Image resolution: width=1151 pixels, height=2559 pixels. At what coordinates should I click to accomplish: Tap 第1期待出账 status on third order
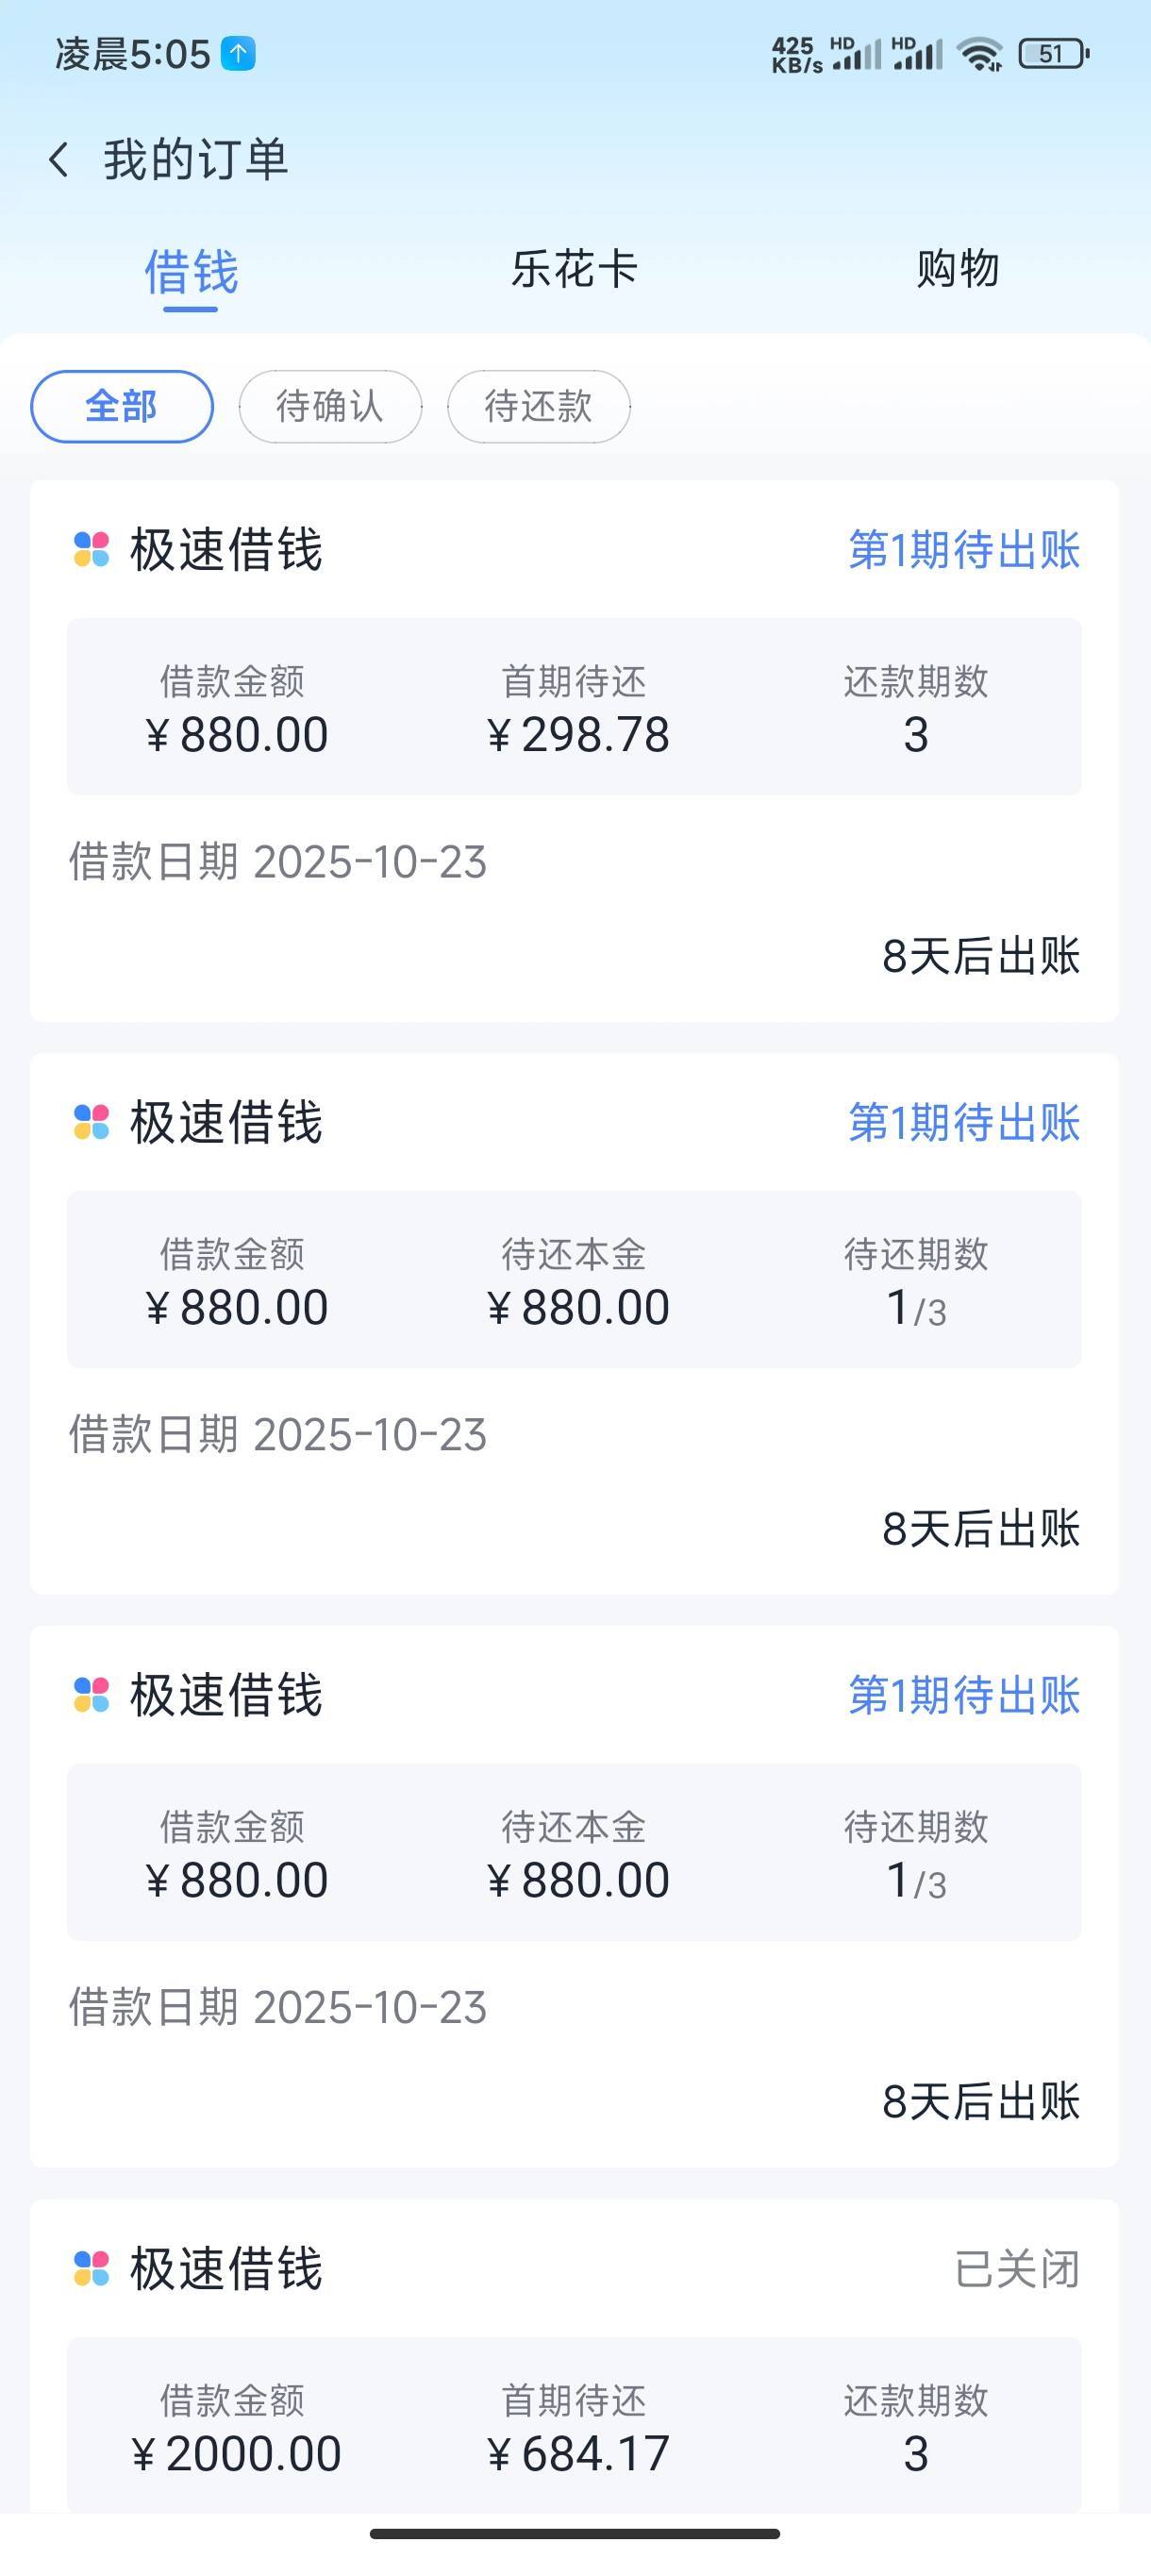point(963,1695)
